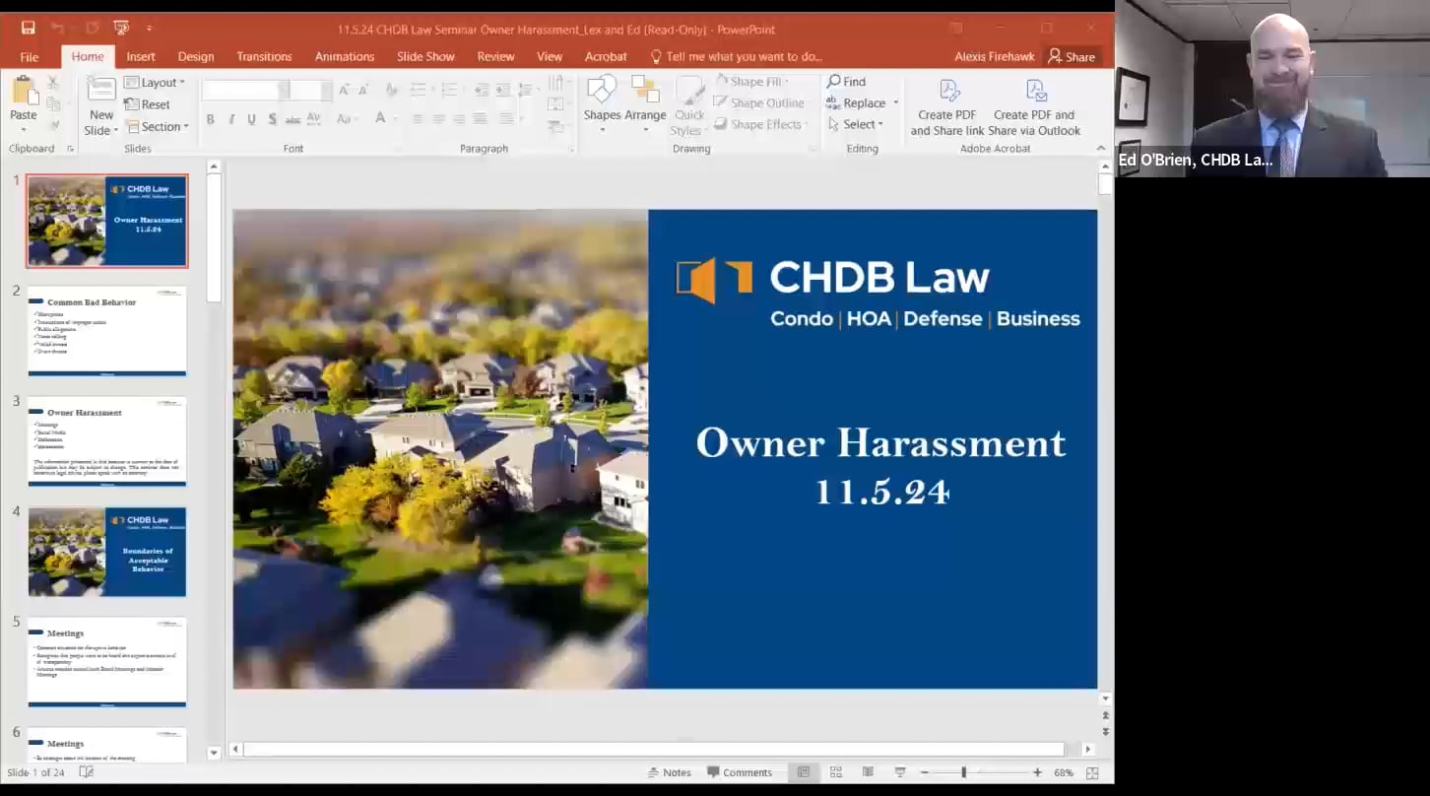Switch to Reading View icon
The height and width of the screenshot is (796, 1430).
click(868, 772)
